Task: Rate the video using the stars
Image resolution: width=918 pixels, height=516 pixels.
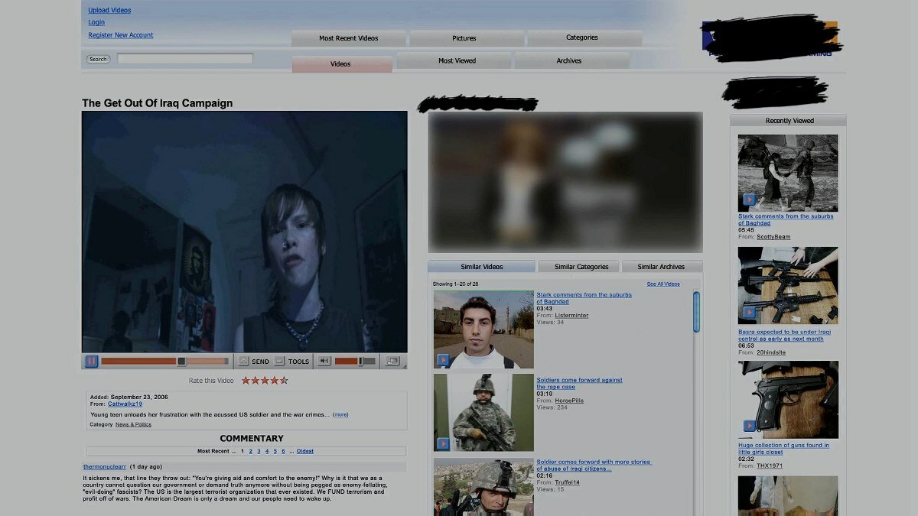Action: tap(265, 380)
